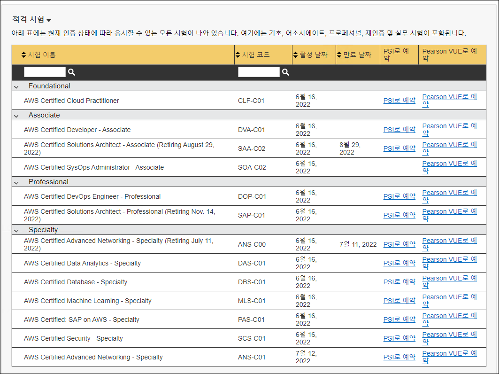
Task: Click the 8월 29, 2022 expiration date
Action: point(350,148)
